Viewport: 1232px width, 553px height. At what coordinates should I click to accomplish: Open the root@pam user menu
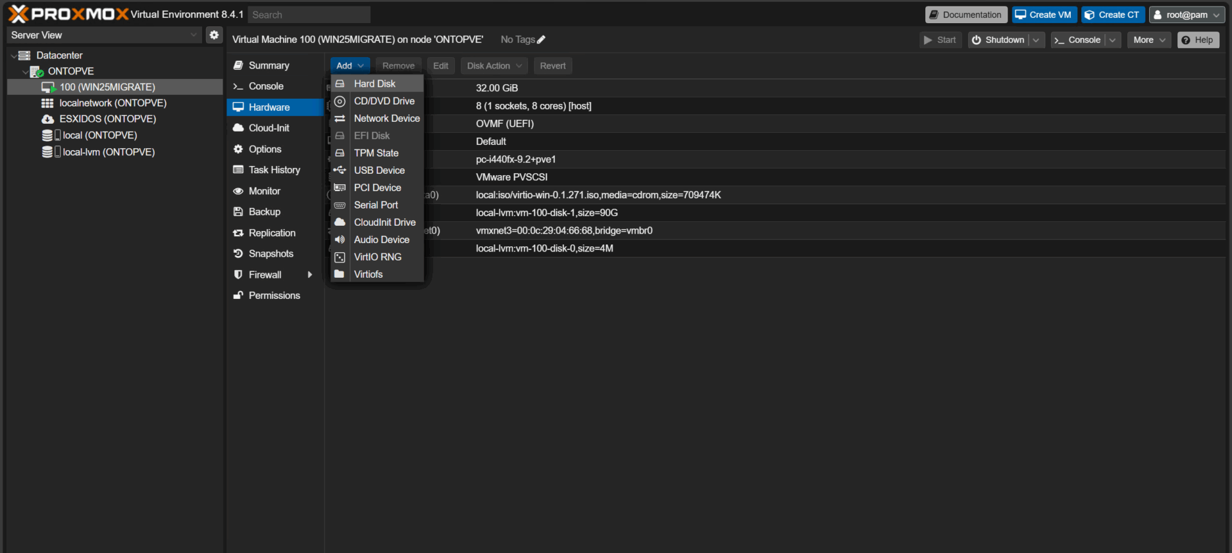[x=1187, y=15]
